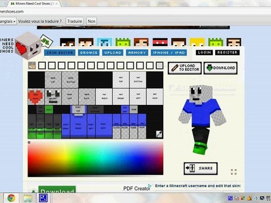The height and width of the screenshot is (203, 271).
Task: Click Upload To Editor button
Action: [185, 68]
